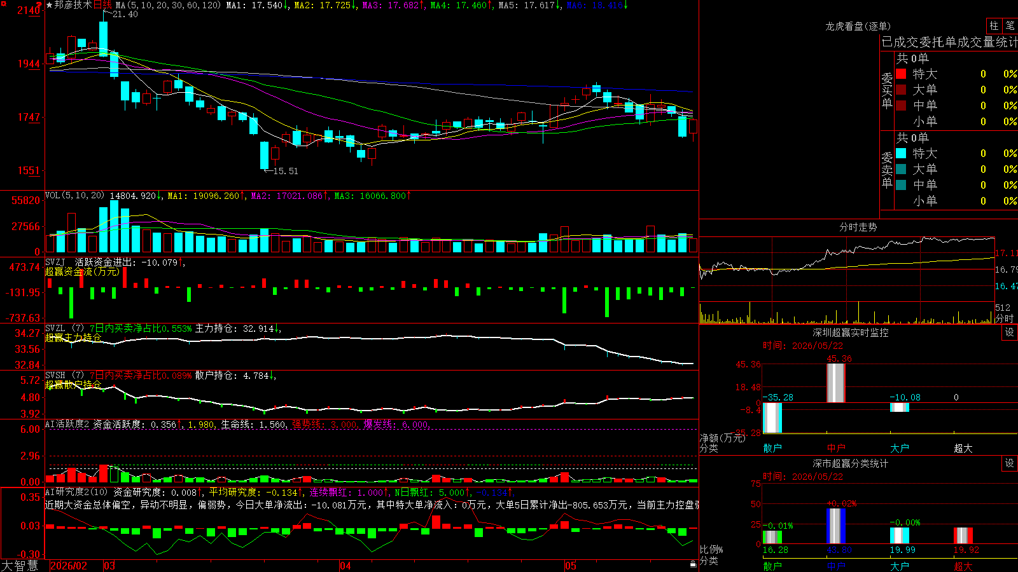Select the MA(5,10,20,30,60,120) indicator label

(168, 5)
